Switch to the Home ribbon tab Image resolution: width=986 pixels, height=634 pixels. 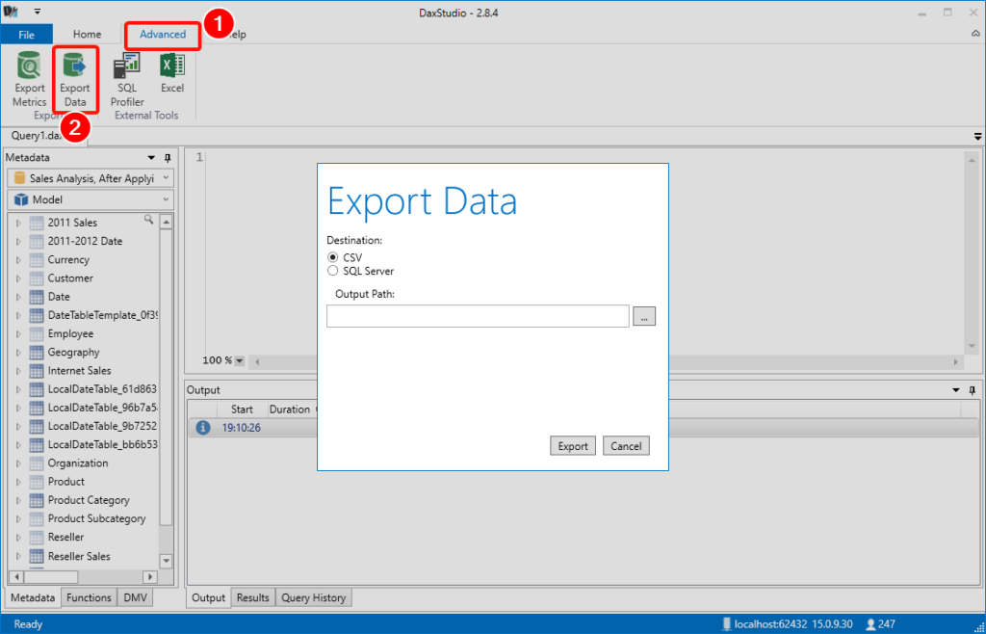click(87, 35)
